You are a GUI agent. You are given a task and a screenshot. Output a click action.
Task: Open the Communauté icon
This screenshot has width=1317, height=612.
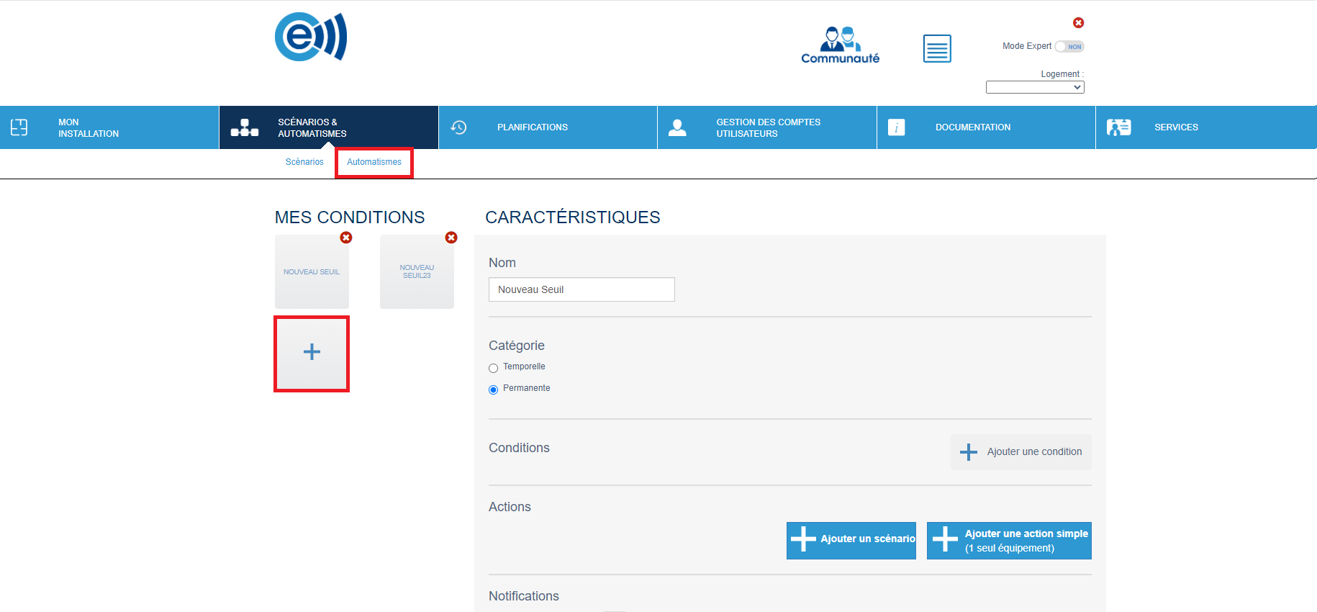840,45
